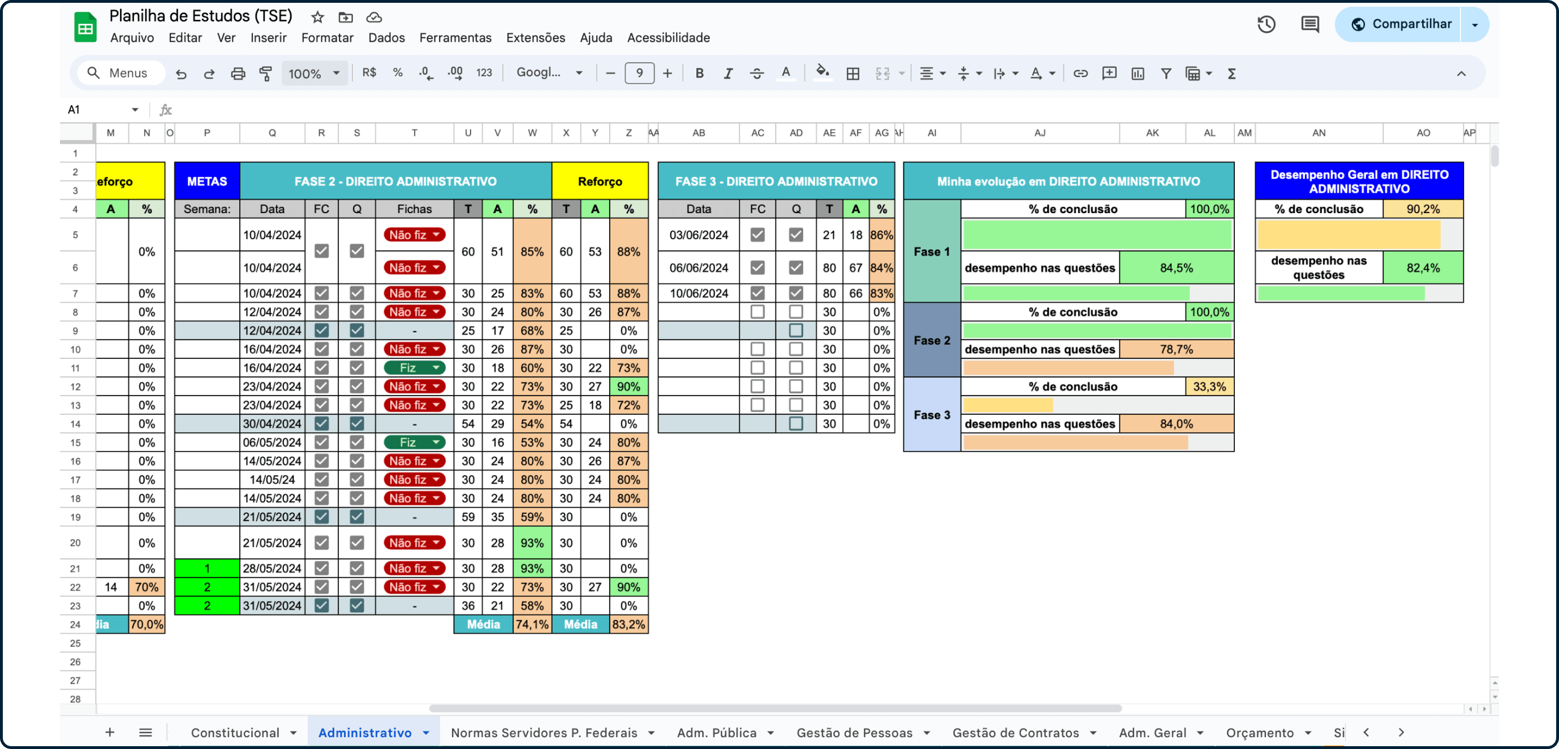The height and width of the screenshot is (749, 1559).
Task: Uncheck the FC checkbox for 03/06/2024
Action: [x=757, y=235]
